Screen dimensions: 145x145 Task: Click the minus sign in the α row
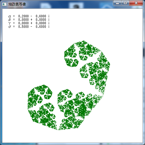31,16
